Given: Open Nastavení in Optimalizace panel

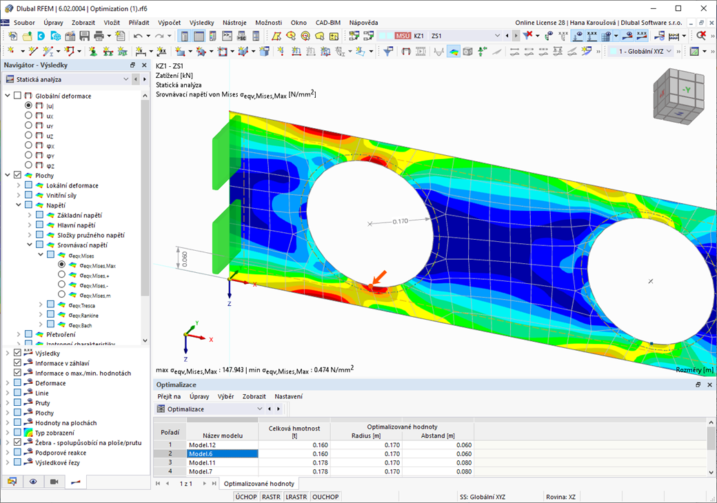Looking at the screenshot, I should (289, 397).
